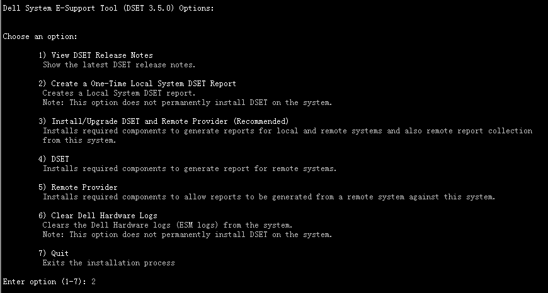548x293 pixels.
Task: Click the Note line under option 6
Action: click(x=187, y=235)
